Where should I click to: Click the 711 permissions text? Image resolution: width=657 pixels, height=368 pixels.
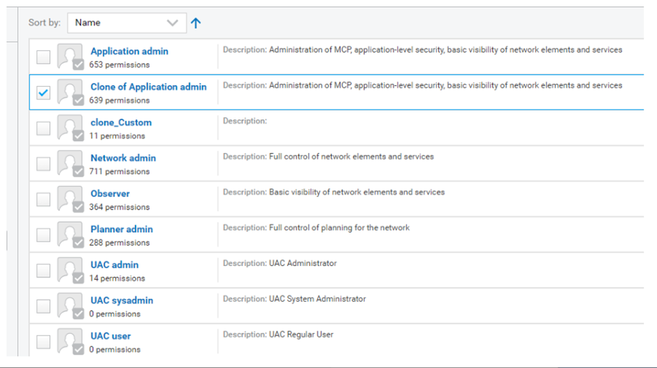[120, 172]
